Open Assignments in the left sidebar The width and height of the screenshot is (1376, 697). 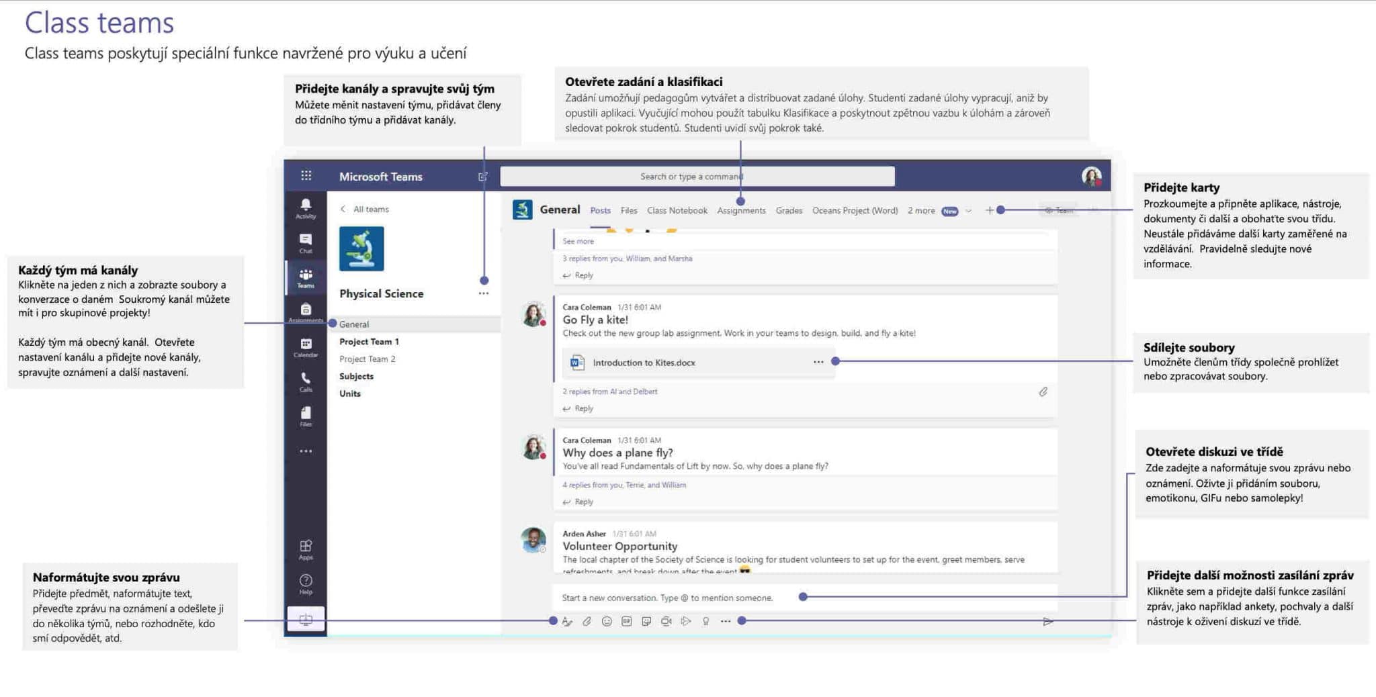(306, 312)
